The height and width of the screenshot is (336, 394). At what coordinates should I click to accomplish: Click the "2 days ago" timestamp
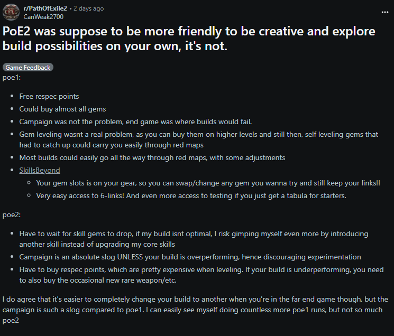click(88, 8)
